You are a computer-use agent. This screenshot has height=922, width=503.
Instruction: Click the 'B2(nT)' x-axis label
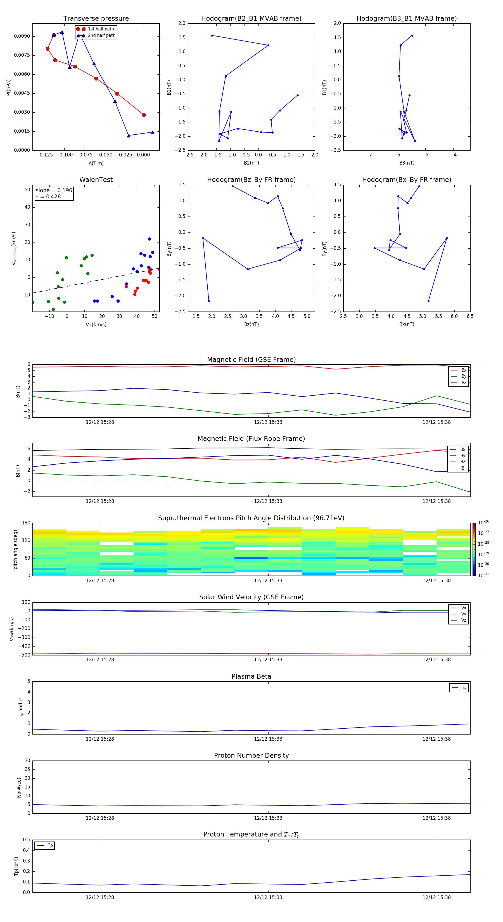[251, 163]
